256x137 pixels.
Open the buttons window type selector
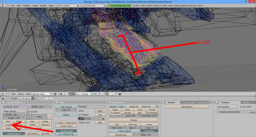tap(3, 98)
